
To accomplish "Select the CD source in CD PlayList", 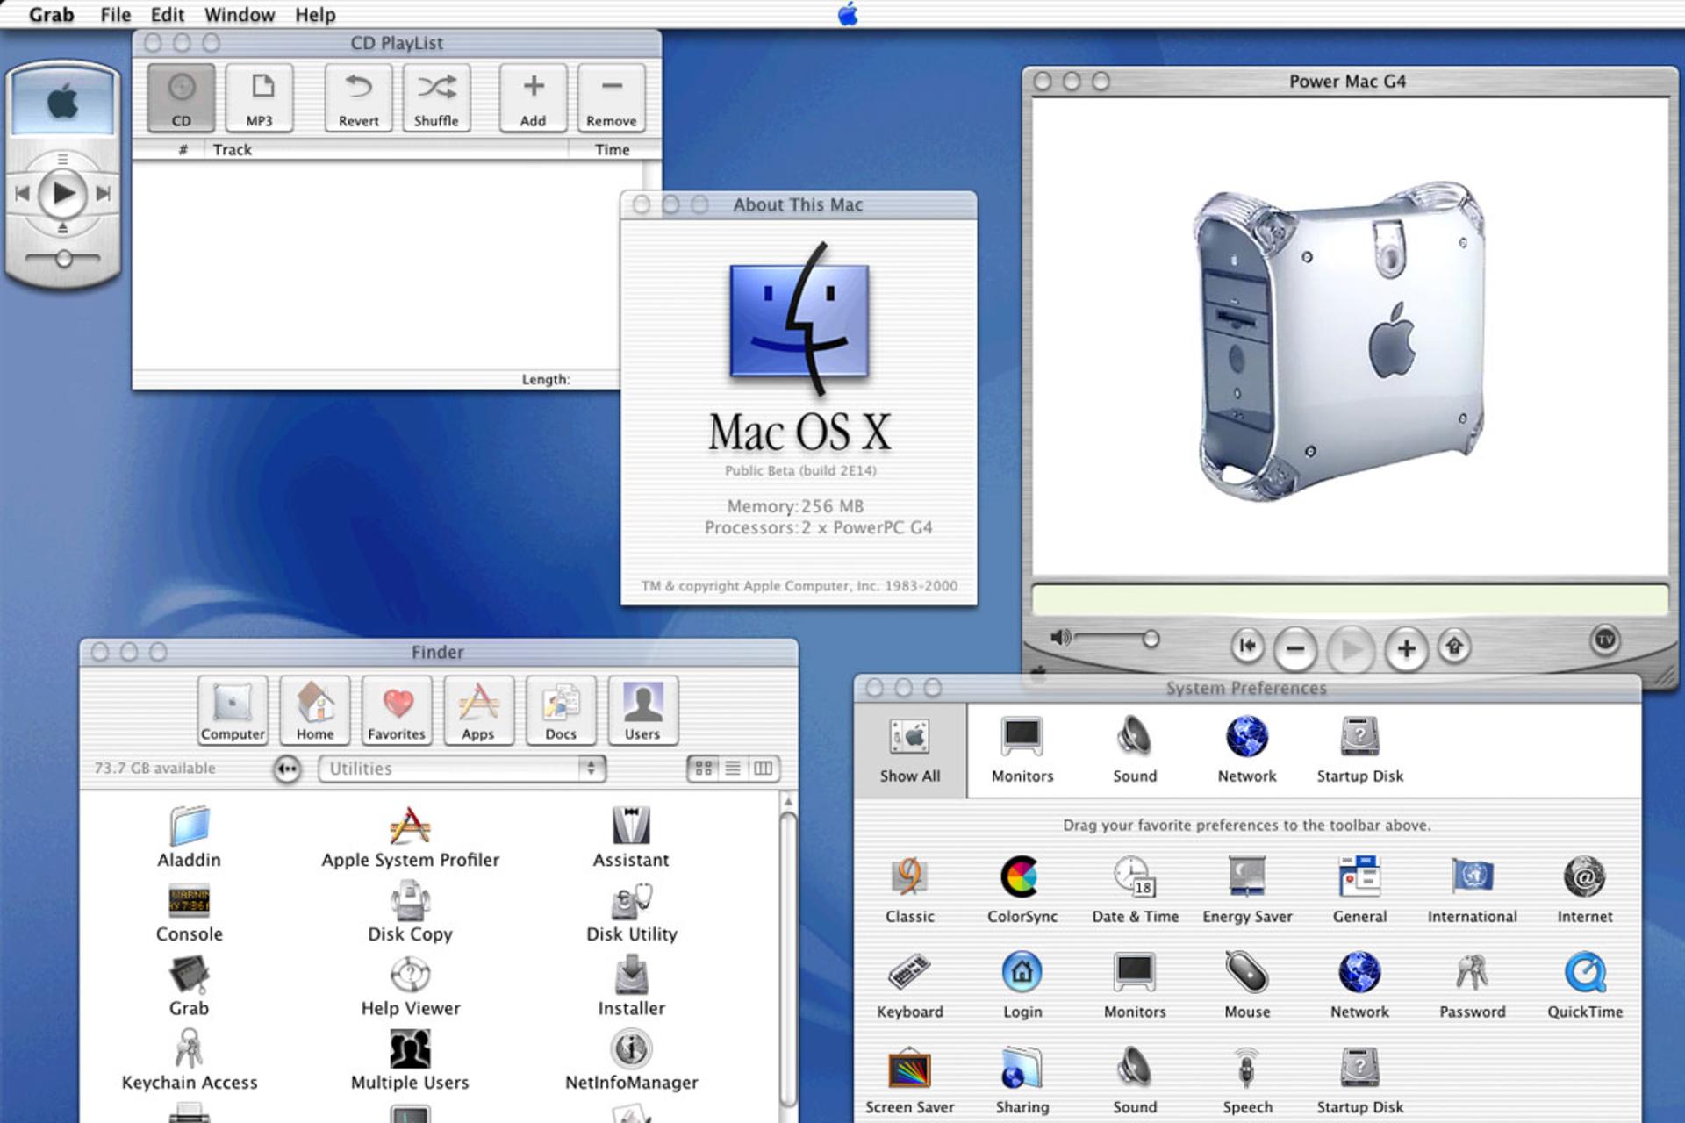I will [x=181, y=97].
